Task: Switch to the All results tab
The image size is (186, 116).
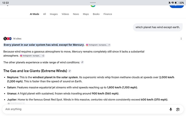Action: pos(44,14)
